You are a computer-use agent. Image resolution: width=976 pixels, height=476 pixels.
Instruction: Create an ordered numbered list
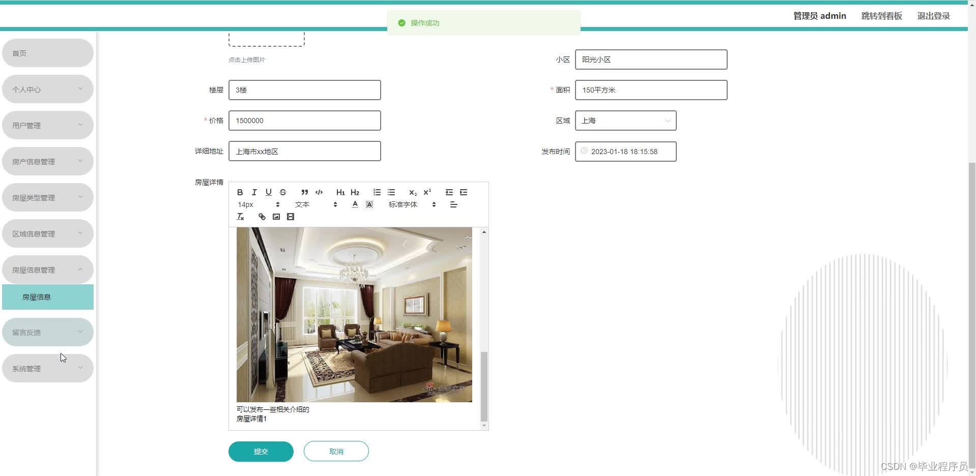tap(377, 192)
